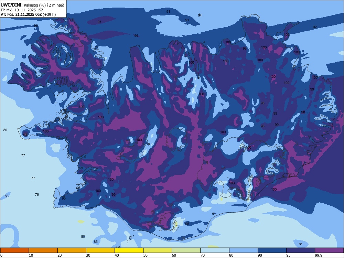The image size is (344, 258).
Task: Click the legend tick label '50'
Action: tap(146, 255)
